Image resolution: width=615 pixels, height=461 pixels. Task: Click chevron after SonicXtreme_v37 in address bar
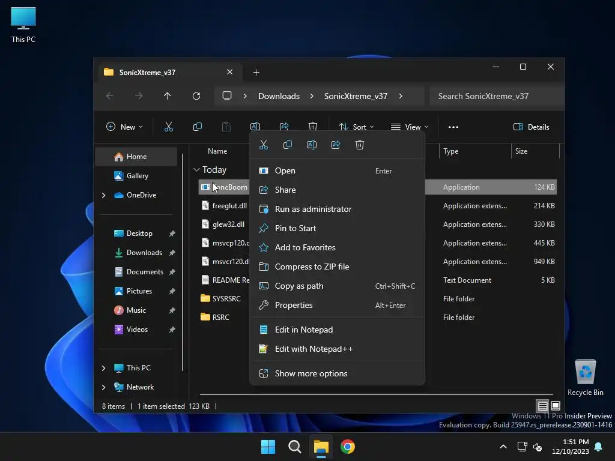pyautogui.click(x=401, y=96)
